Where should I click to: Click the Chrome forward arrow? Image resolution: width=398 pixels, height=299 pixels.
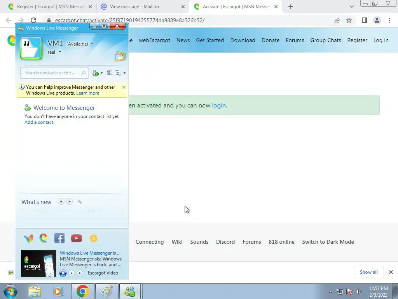[x=21, y=20]
